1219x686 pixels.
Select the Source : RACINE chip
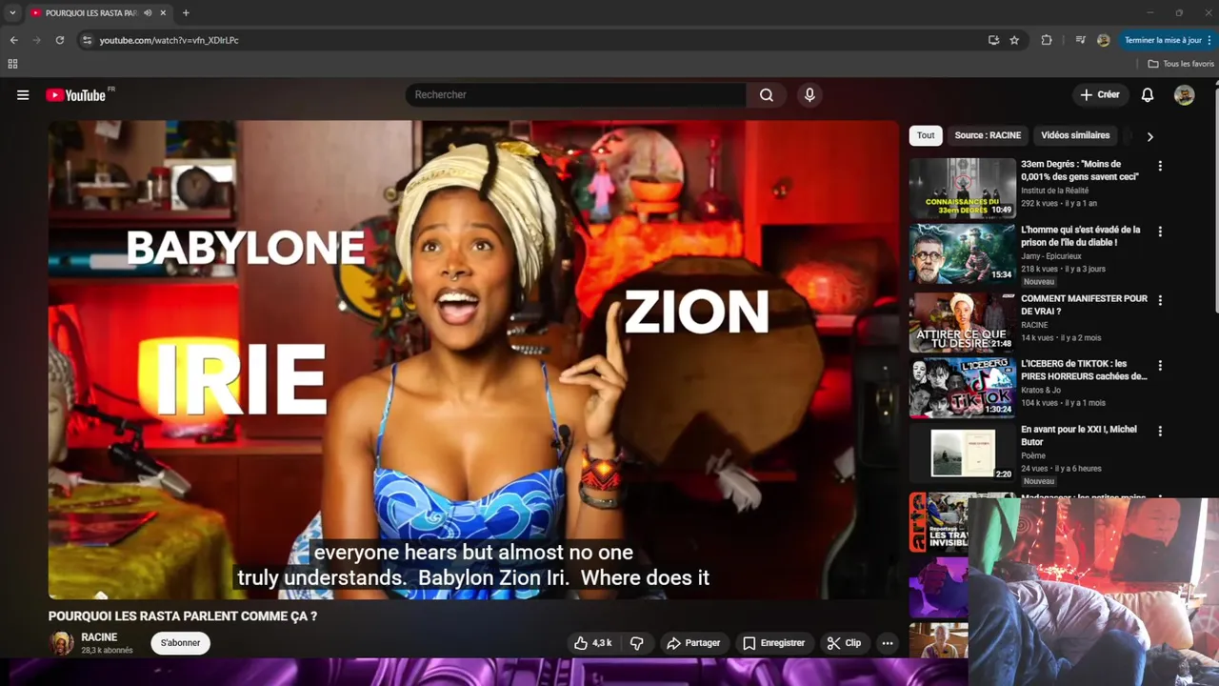[x=988, y=135]
